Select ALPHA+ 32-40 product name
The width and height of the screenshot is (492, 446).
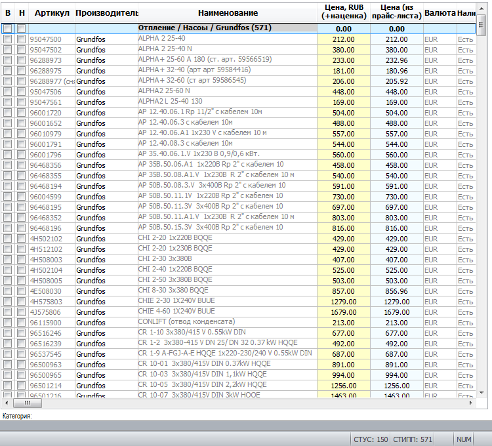click(195, 70)
